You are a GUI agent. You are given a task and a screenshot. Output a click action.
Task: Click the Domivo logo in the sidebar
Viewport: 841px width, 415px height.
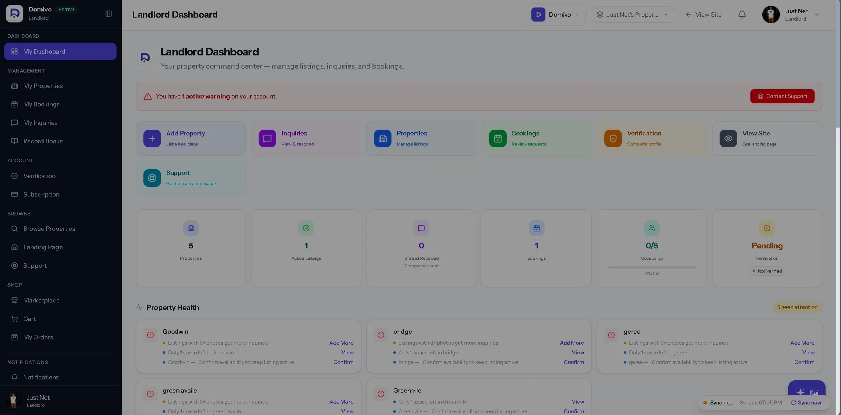coord(15,14)
